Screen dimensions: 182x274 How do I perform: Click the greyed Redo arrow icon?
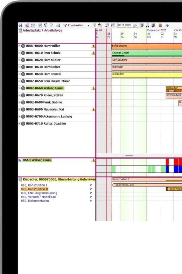[51, 25]
